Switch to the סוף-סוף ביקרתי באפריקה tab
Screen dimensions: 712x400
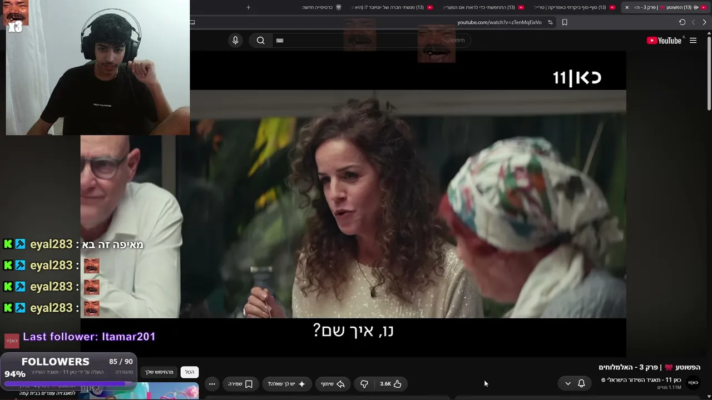[x=575, y=7]
